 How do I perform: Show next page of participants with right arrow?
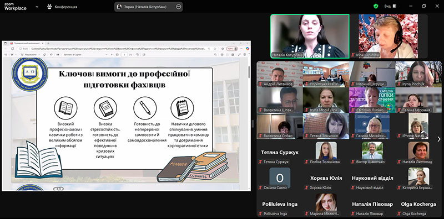click(x=439, y=139)
